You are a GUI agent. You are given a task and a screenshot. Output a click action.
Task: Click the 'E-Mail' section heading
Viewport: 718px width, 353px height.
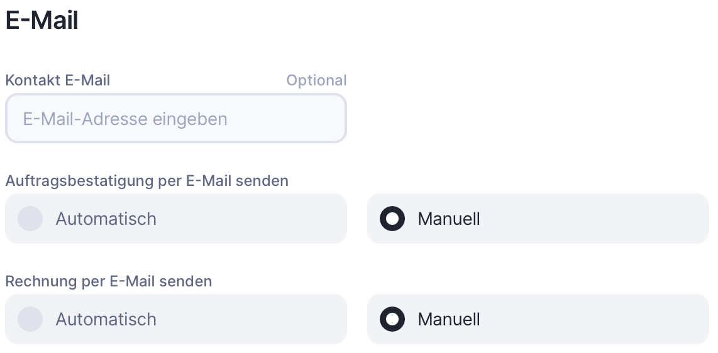pyautogui.click(x=41, y=20)
